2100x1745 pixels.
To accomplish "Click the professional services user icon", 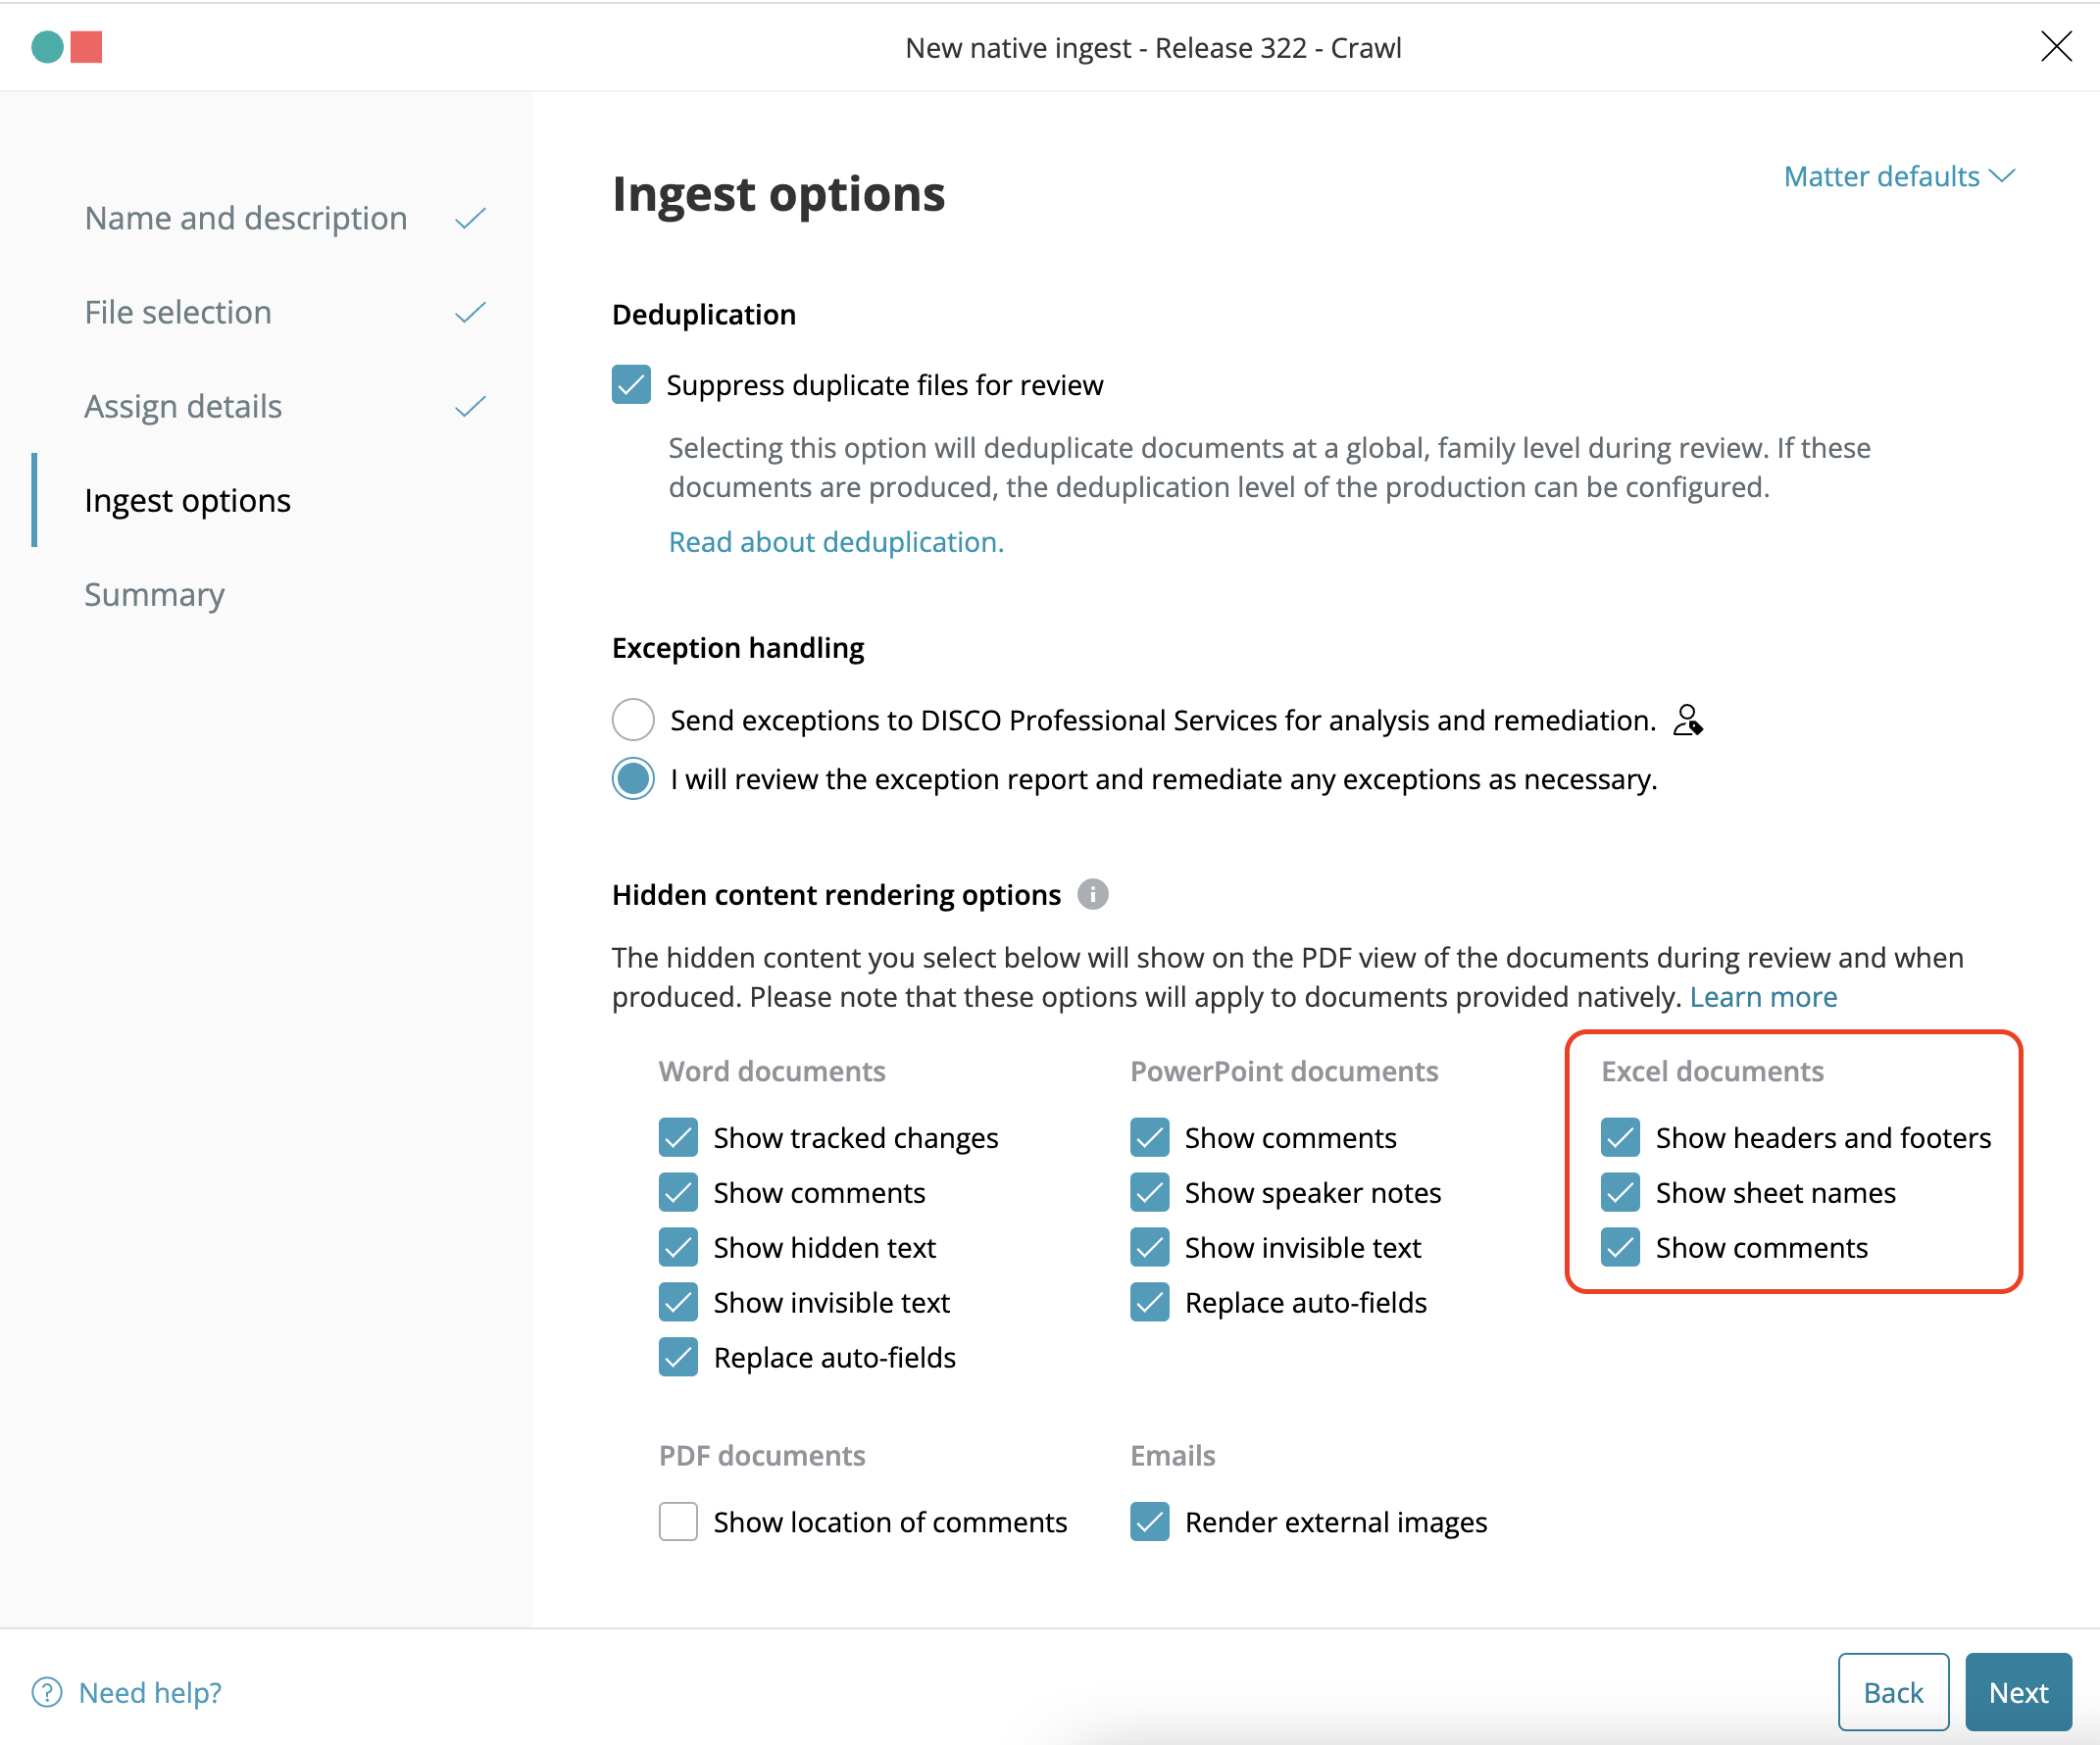I will coord(1687,720).
